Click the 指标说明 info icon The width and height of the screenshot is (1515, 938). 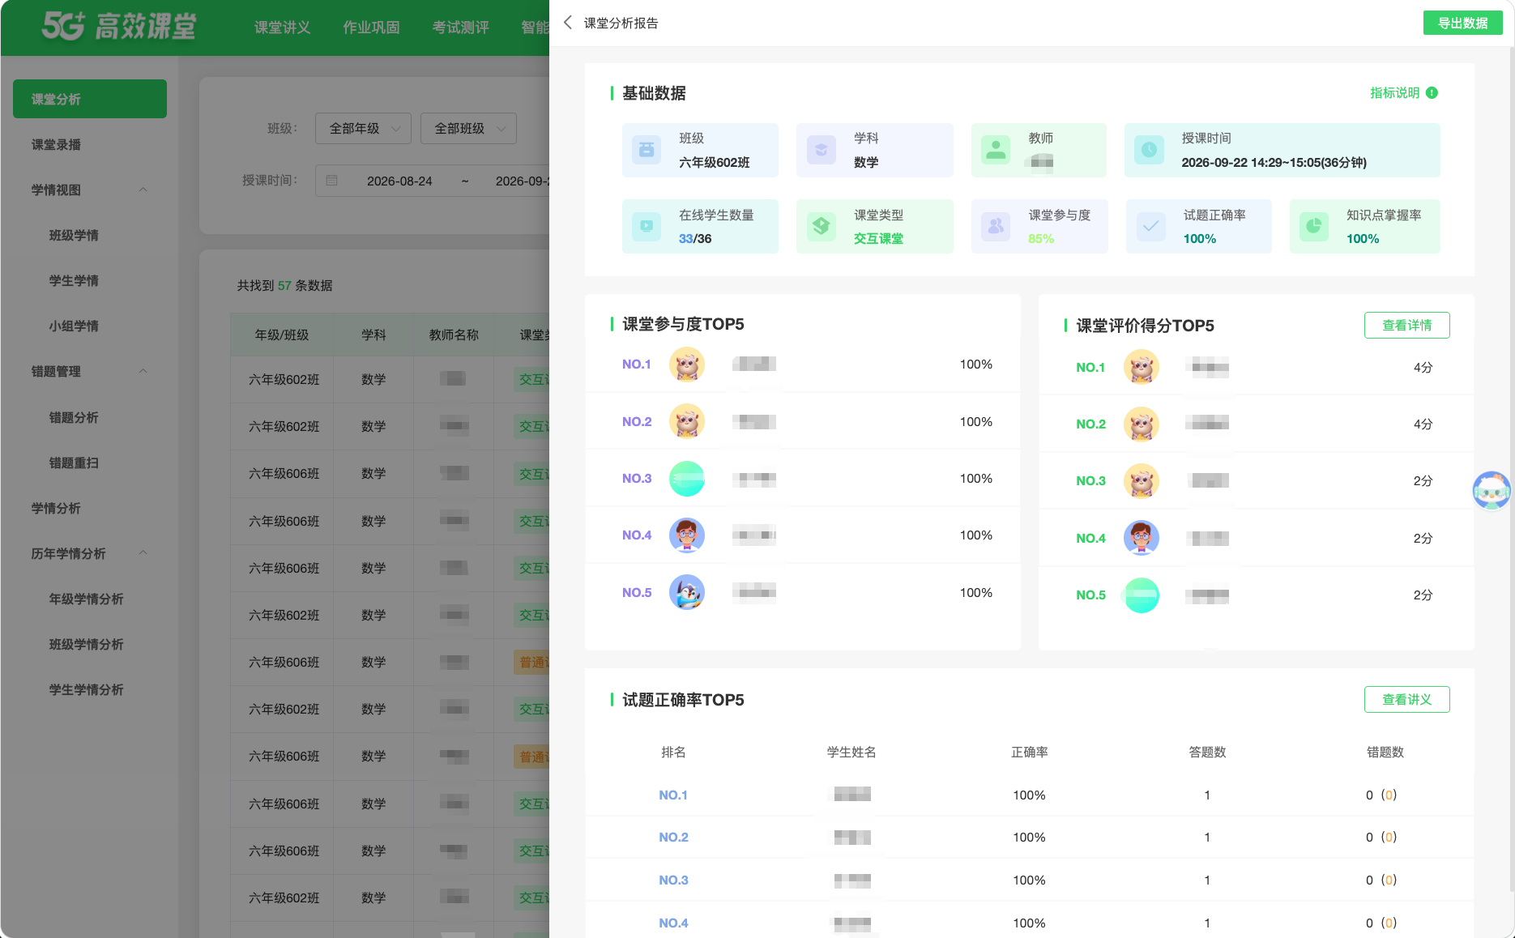pyautogui.click(x=1432, y=93)
